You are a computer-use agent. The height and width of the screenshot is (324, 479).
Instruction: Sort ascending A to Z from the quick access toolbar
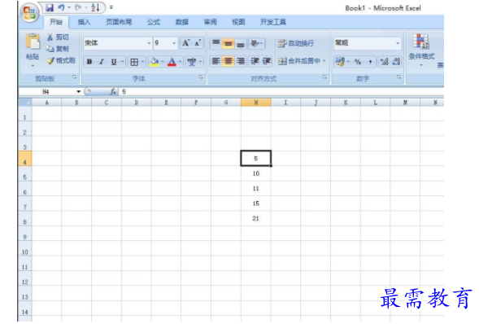[95, 7]
